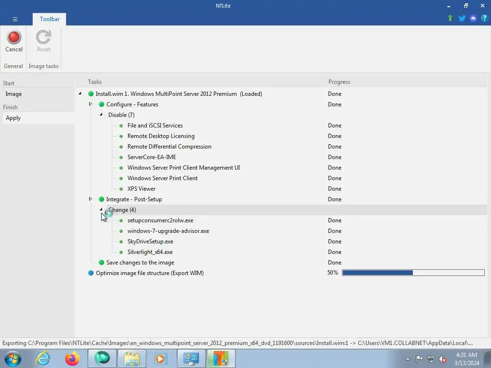Select the Configure - Features task

click(132, 104)
